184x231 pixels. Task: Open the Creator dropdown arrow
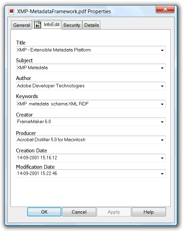(x=162, y=122)
